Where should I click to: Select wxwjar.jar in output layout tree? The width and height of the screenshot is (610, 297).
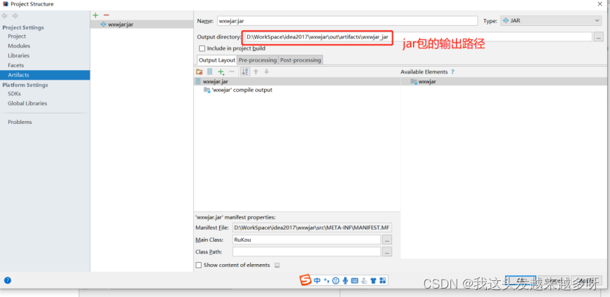click(x=297, y=82)
